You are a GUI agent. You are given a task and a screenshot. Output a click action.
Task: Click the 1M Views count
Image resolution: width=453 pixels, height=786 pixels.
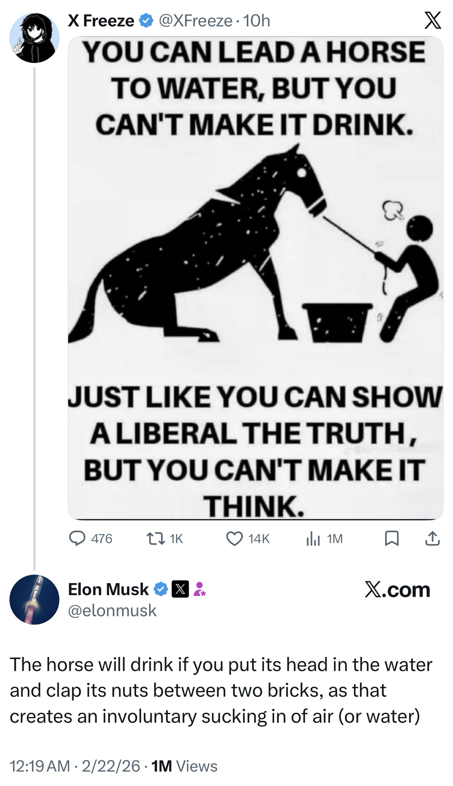point(184,766)
